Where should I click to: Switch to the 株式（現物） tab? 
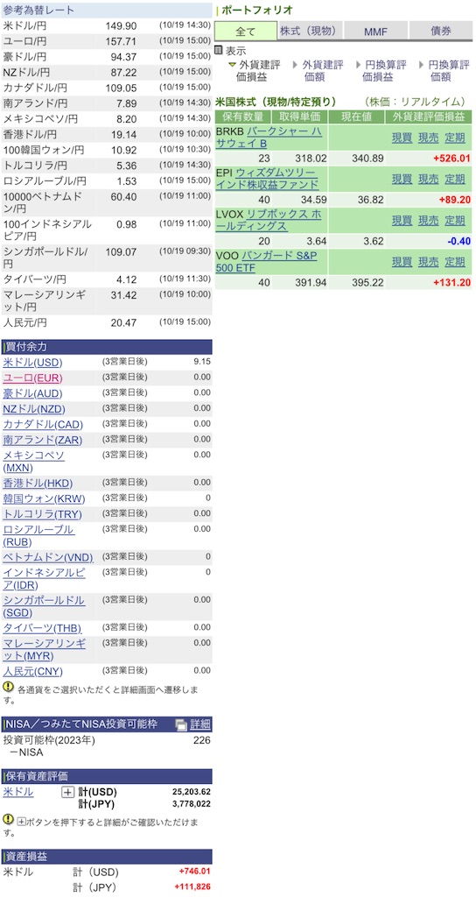tap(311, 31)
